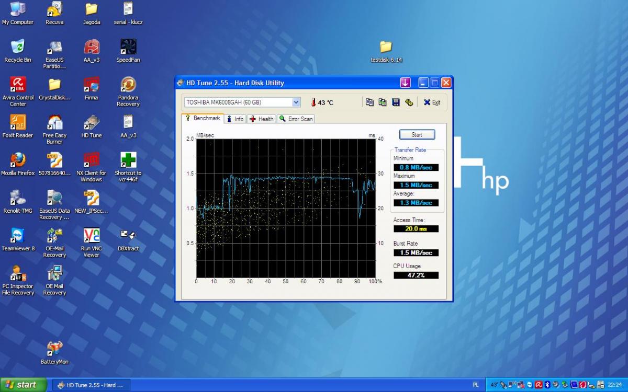Image resolution: width=628 pixels, height=392 pixels.
Task: Select the Foxit Reader icon
Action: tap(18, 126)
